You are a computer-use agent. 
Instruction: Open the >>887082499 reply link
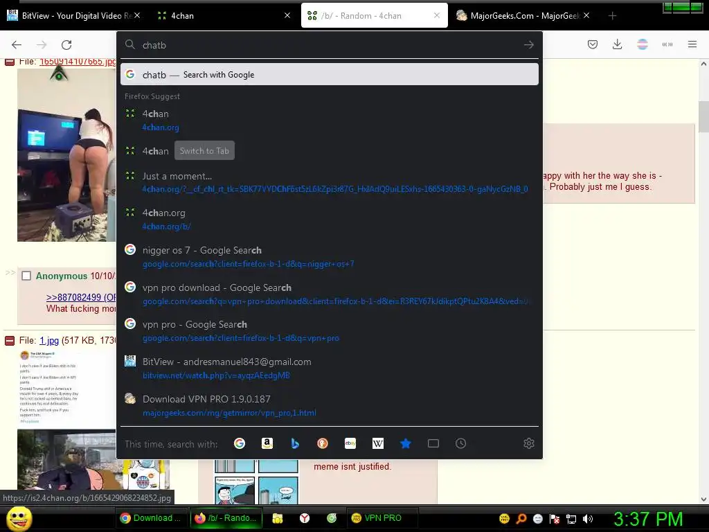click(x=81, y=297)
